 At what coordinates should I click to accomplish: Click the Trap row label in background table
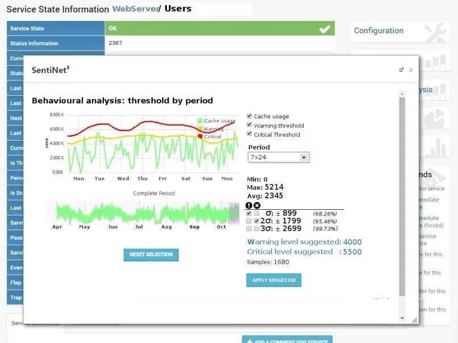[16, 298]
